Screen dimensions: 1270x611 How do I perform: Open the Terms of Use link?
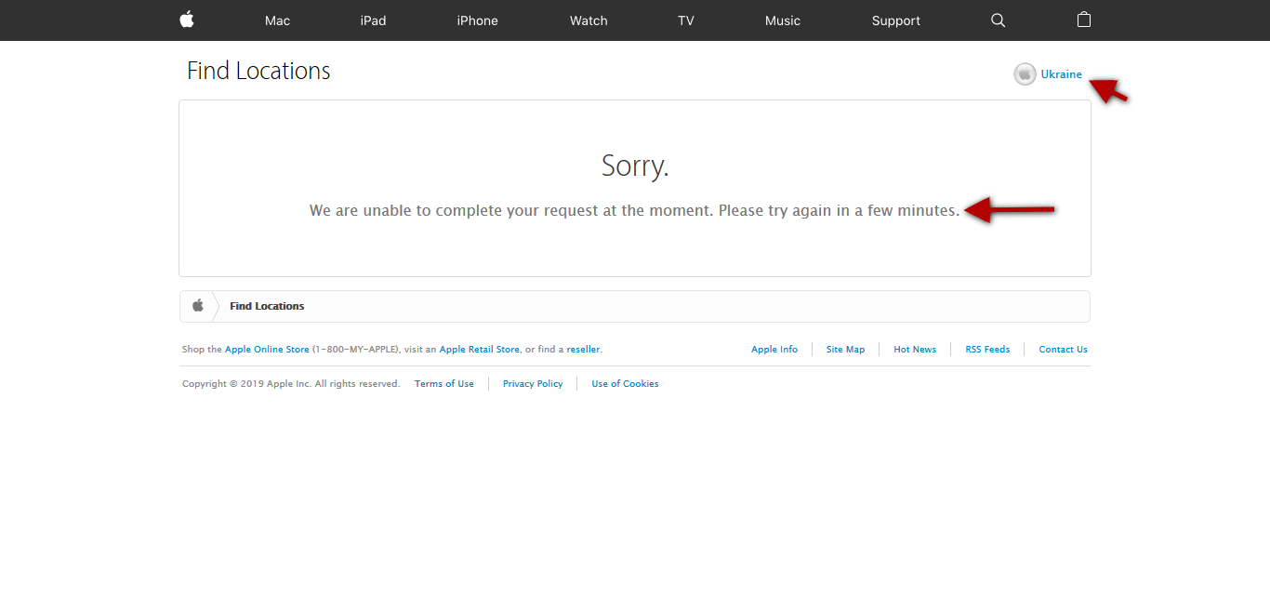[x=444, y=384]
